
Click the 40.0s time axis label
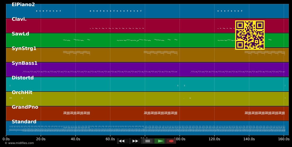75,139
